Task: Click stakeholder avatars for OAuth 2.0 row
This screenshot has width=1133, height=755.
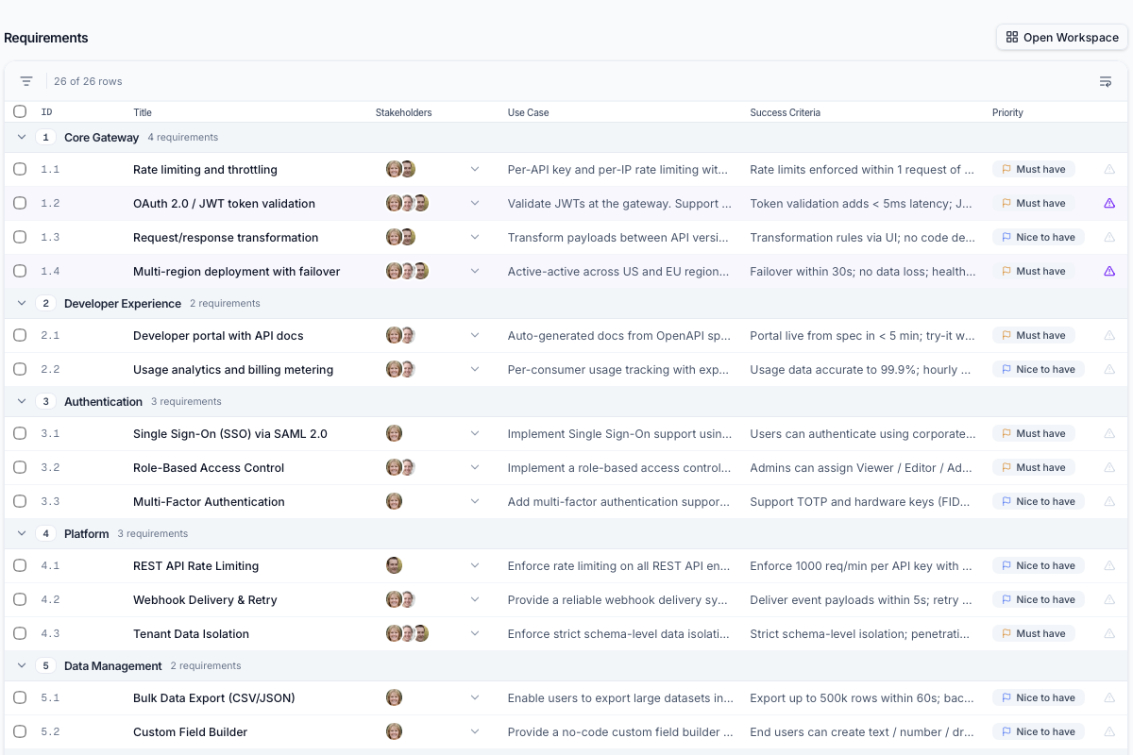Action: 408,204
